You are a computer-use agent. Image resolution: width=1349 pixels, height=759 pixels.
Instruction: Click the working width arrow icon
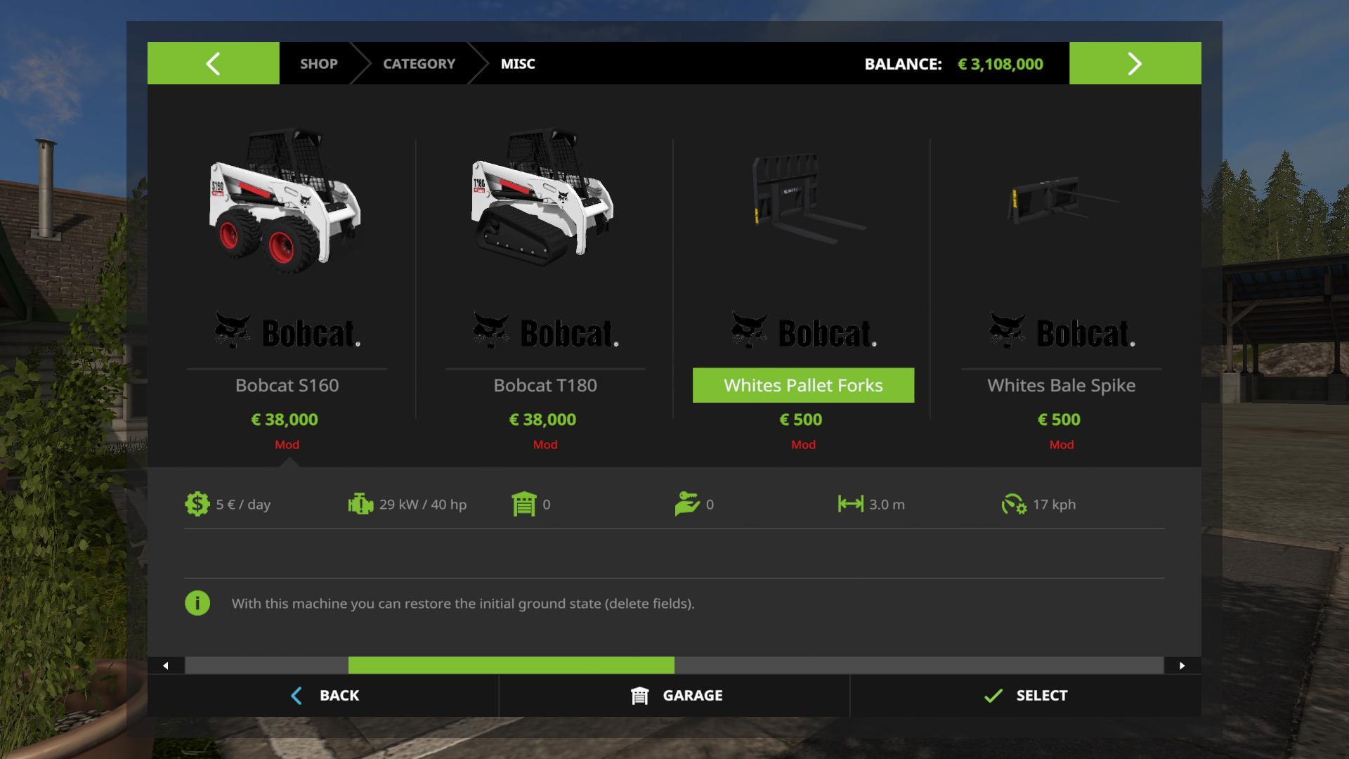coord(850,504)
